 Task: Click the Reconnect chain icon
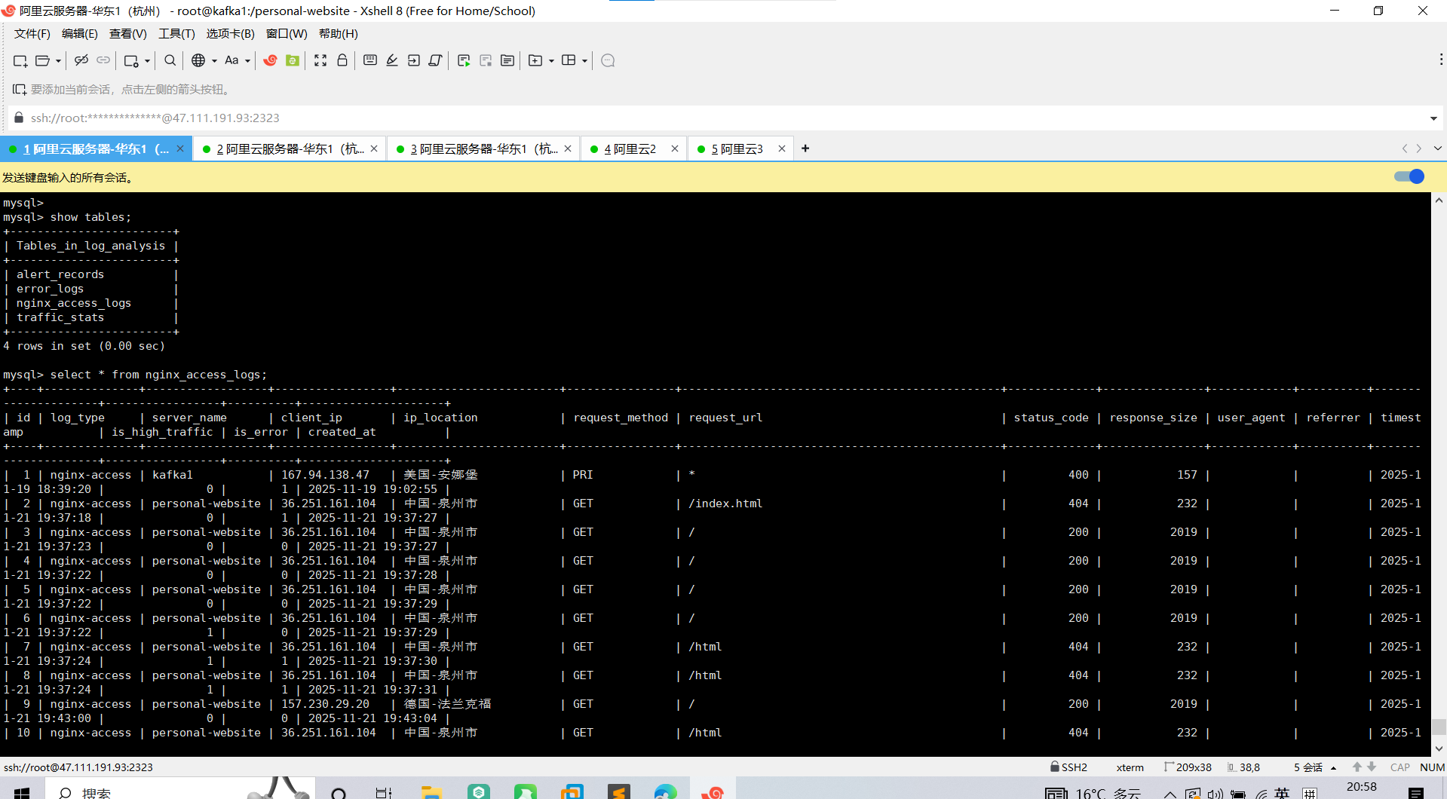tap(103, 60)
